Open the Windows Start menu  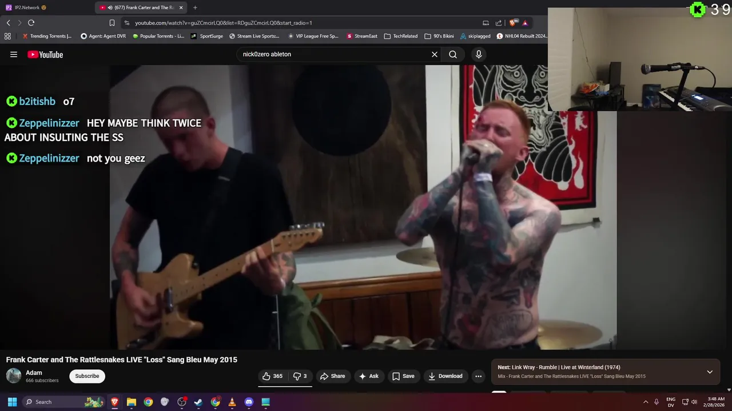12,402
